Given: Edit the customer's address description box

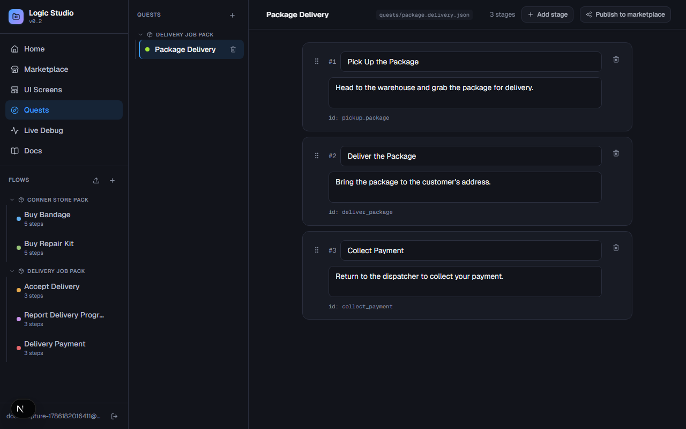Looking at the screenshot, I should pos(465,187).
